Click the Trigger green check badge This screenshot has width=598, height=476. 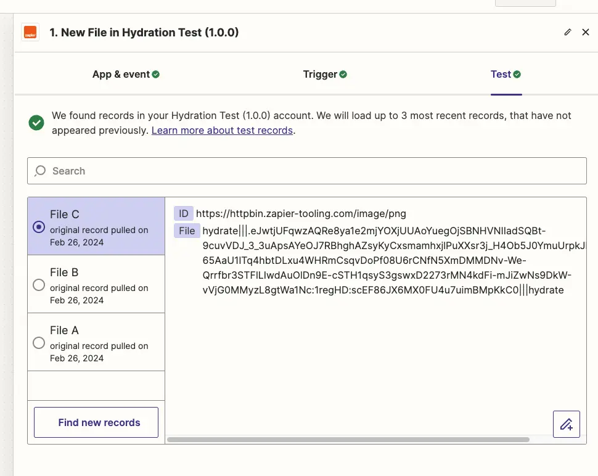tap(343, 75)
